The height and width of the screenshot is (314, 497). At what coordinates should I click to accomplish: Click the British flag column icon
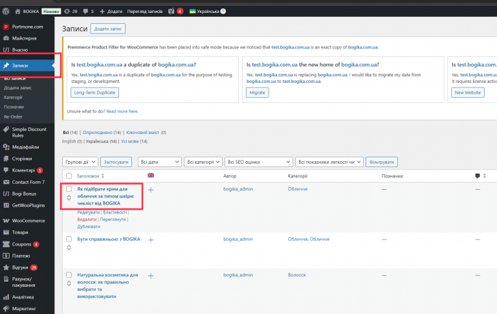pos(151,175)
